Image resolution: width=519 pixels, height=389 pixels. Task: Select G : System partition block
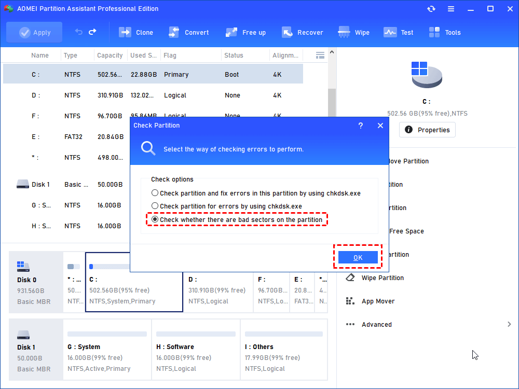(107, 349)
